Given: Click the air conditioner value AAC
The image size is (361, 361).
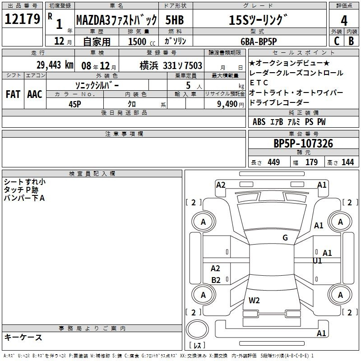Looking at the screenshot, I should [35, 94].
